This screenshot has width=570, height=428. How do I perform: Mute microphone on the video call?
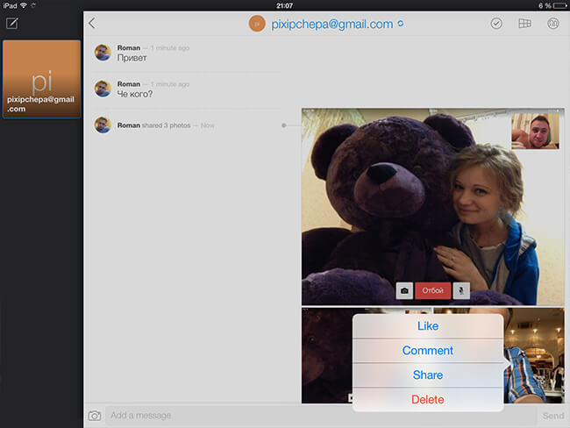tap(461, 290)
